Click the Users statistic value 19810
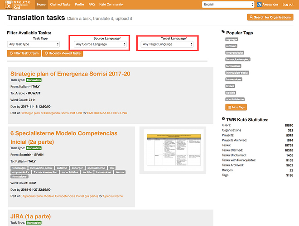Screen dimensions: 299x226 pyautogui.click(x=289, y=125)
